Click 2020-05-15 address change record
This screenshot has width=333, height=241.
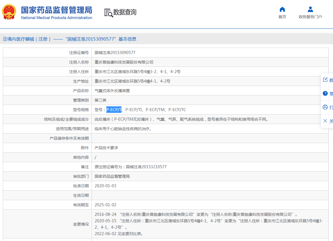click(209, 224)
